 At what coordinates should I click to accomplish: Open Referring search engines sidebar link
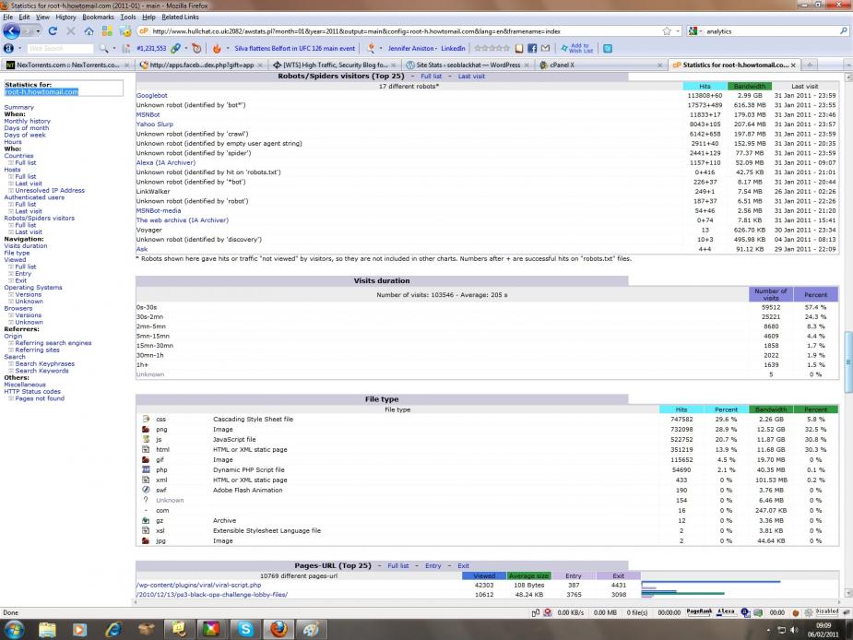(x=53, y=343)
